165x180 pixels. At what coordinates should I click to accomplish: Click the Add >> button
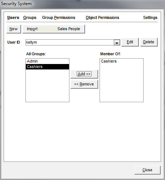point(84,74)
